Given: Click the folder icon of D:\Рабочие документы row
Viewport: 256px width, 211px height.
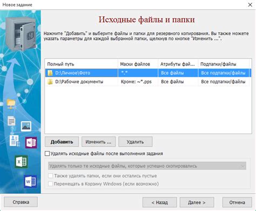Looking at the screenshot, I should tap(50, 82).
